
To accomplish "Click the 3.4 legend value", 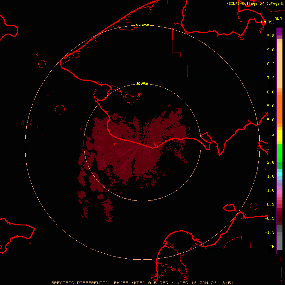I will click(271, 148).
